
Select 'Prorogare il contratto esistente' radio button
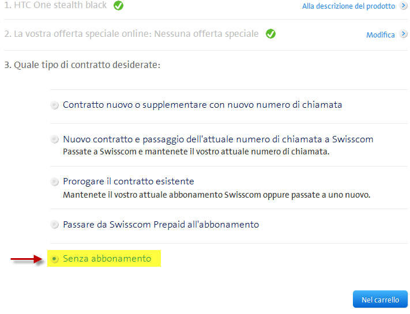pos(54,182)
